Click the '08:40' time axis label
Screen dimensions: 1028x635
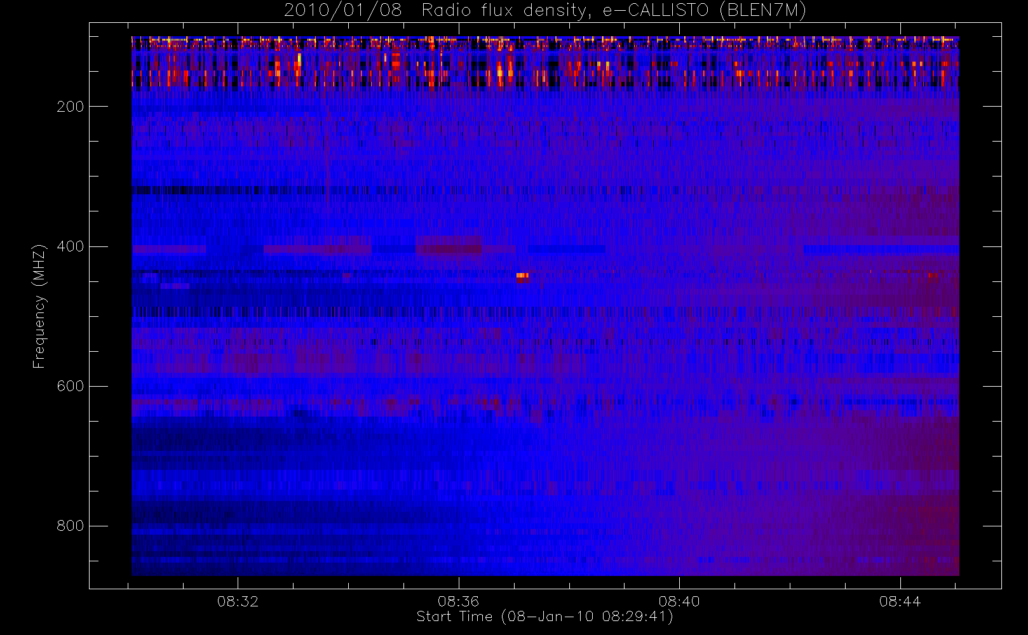[x=679, y=601]
